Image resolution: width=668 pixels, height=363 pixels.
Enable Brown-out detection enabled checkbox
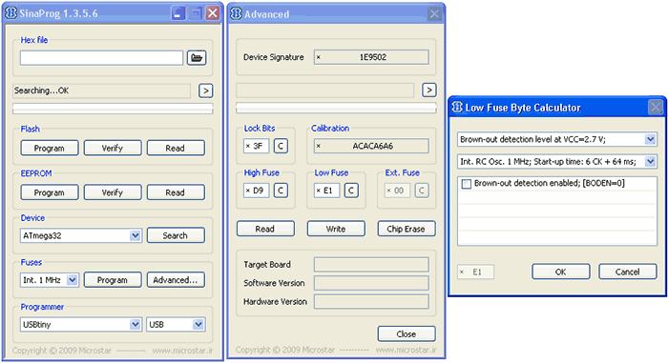click(467, 184)
